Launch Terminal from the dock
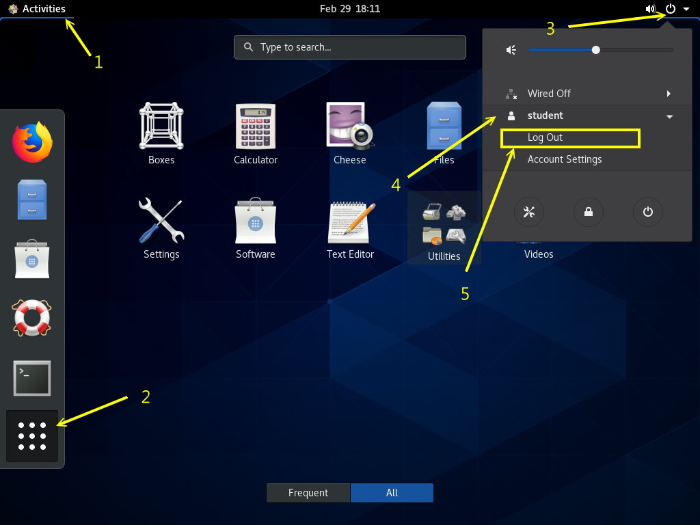The width and height of the screenshot is (700, 525). coord(32,378)
